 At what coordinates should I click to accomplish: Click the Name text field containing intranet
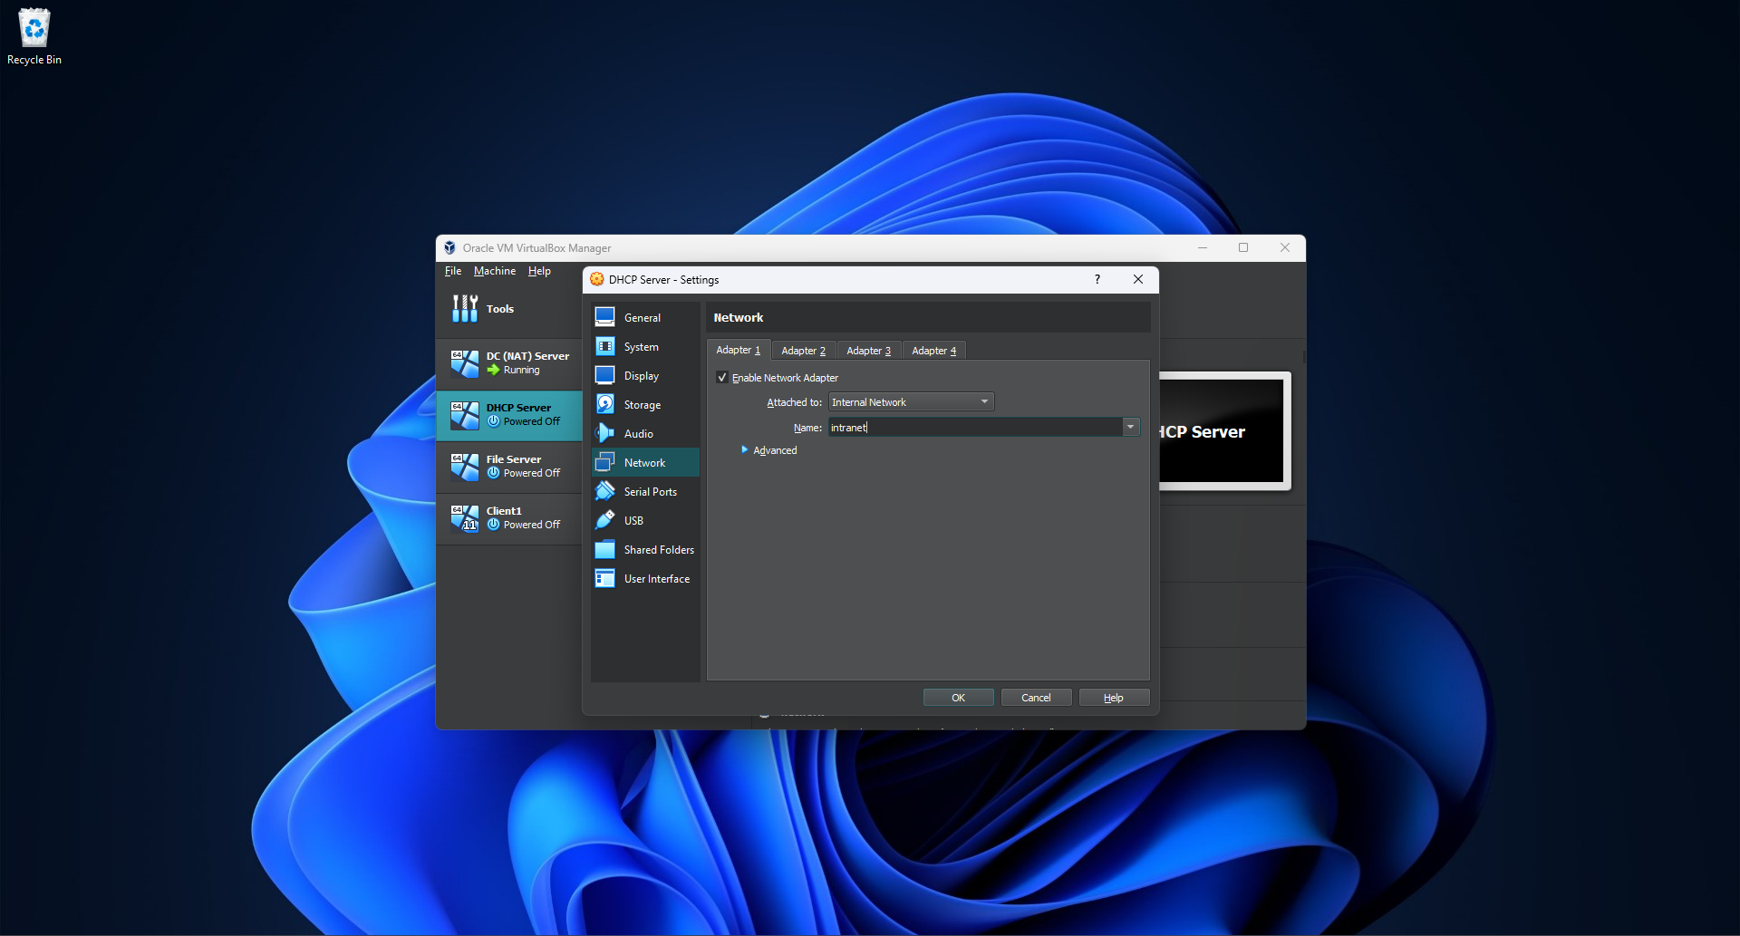click(x=975, y=428)
